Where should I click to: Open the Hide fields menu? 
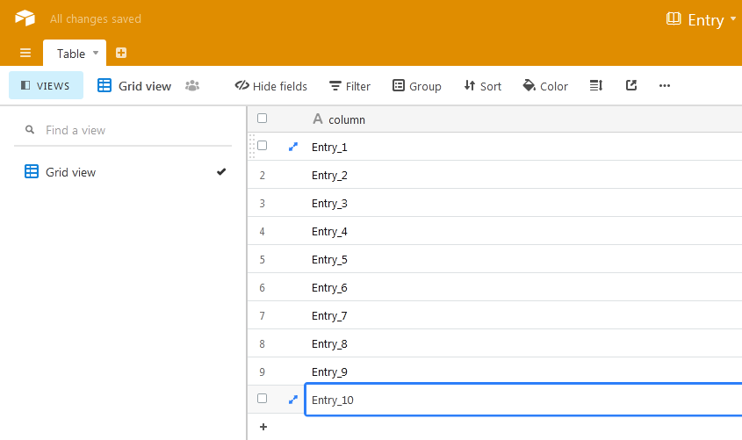(x=270, y=86)
